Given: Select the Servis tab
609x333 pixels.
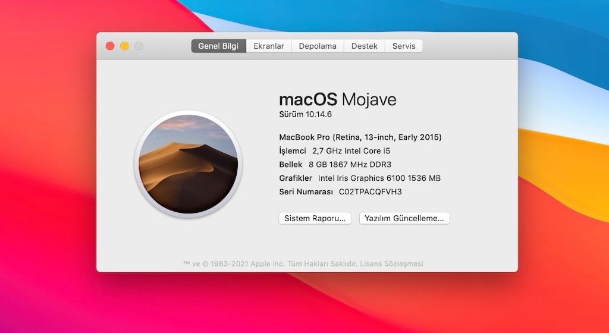Looking at the screenshot, I should [404, 46].
